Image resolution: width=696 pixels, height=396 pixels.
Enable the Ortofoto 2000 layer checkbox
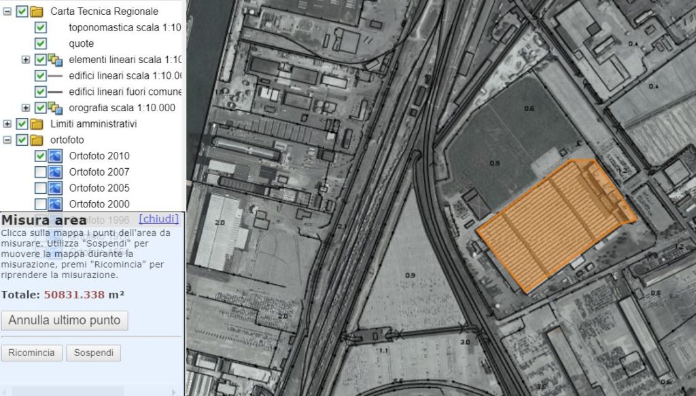coord(41,204)
